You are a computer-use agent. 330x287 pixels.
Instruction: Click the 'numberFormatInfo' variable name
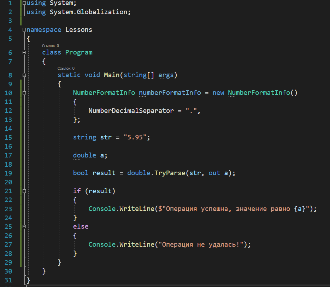click(x=170, y=93)
